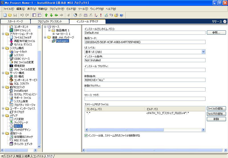The width and height of the screenshot is (228, 158).
Task: Open the UI レベル dropdown
Action: pos(203,52)
